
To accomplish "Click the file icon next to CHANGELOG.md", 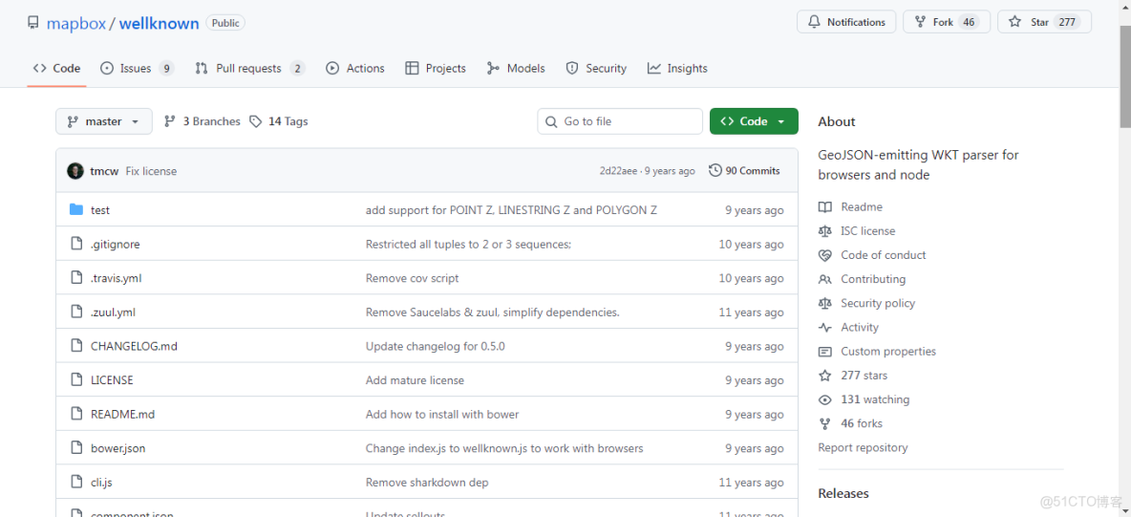I will [x=76, y=346].
